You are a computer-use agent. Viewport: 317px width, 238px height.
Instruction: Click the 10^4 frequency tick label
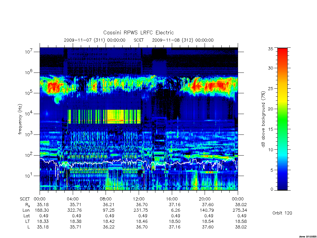pyautogui.click(x=29, y=113)
